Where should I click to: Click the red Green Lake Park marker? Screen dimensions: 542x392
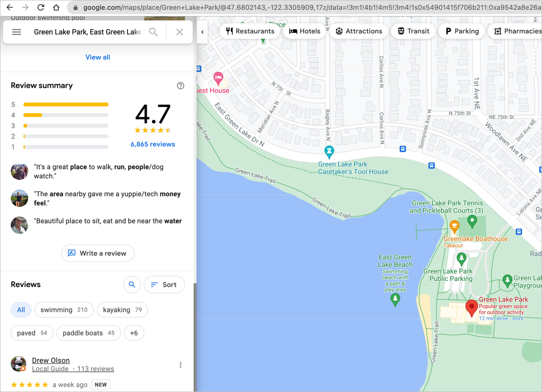pos(471,308)
